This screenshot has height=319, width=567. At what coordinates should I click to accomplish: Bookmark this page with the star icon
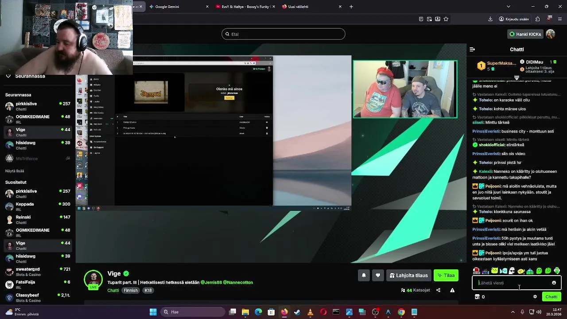(446, 19)
